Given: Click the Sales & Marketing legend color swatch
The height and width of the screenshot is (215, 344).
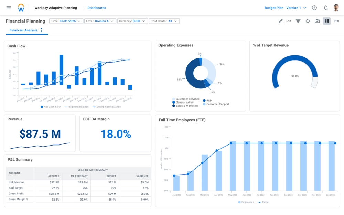Looking at the screenshot, I should pos(174,106).
